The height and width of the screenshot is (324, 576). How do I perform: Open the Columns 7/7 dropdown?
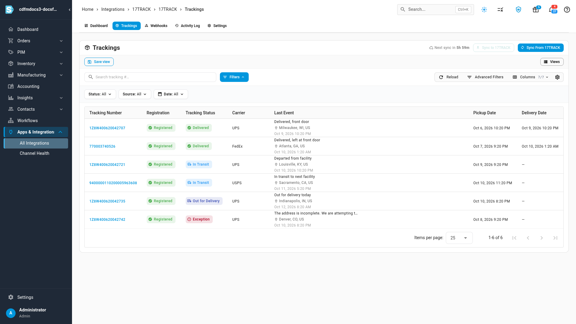coord(531,77)
